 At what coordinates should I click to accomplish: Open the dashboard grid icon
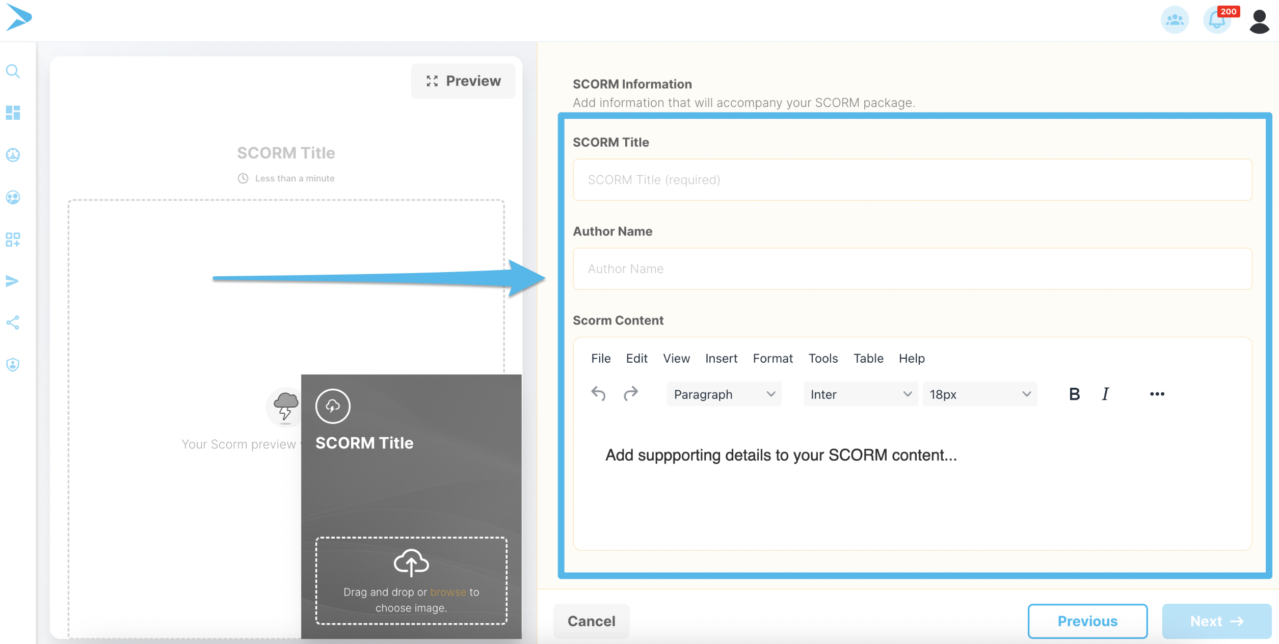[x=13, y=113]
